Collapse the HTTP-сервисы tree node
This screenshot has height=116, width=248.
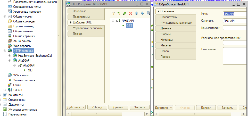click(5, 51)
